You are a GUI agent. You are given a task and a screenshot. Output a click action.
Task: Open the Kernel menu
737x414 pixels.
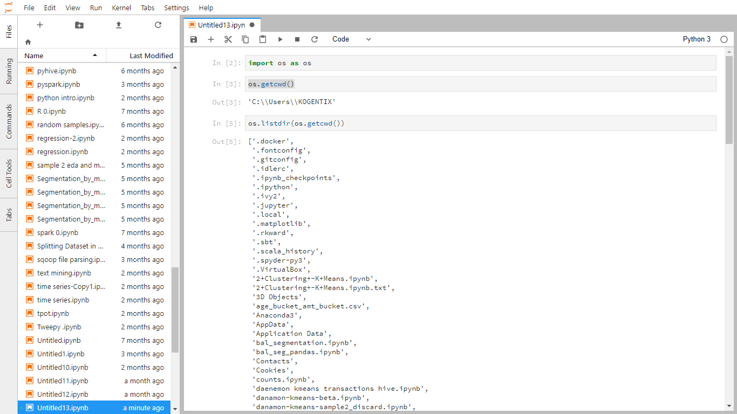[x=121, y=8]
